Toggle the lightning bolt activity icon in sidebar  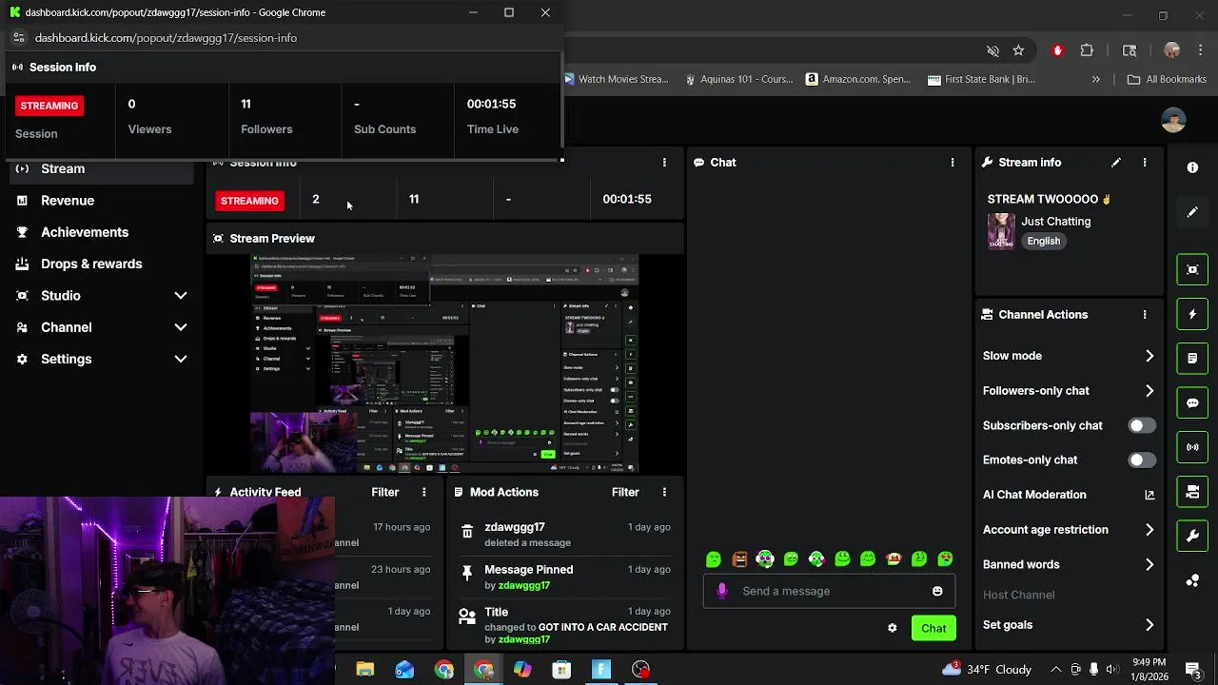[x=1192, y=314]
